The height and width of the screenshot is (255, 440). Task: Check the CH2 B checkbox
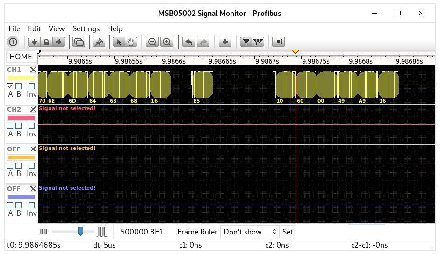tap(19, 126)
